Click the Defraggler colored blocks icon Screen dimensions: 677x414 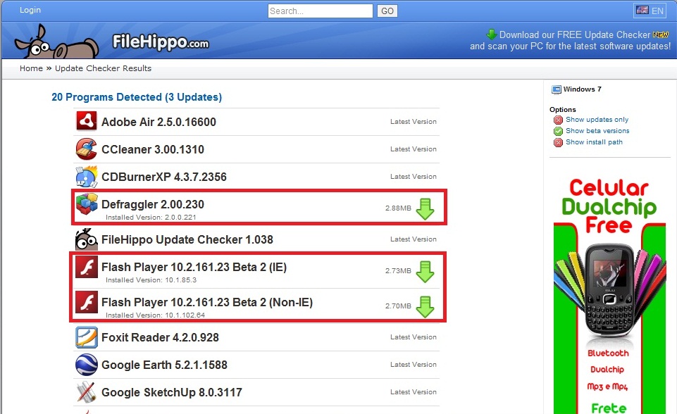87,204
